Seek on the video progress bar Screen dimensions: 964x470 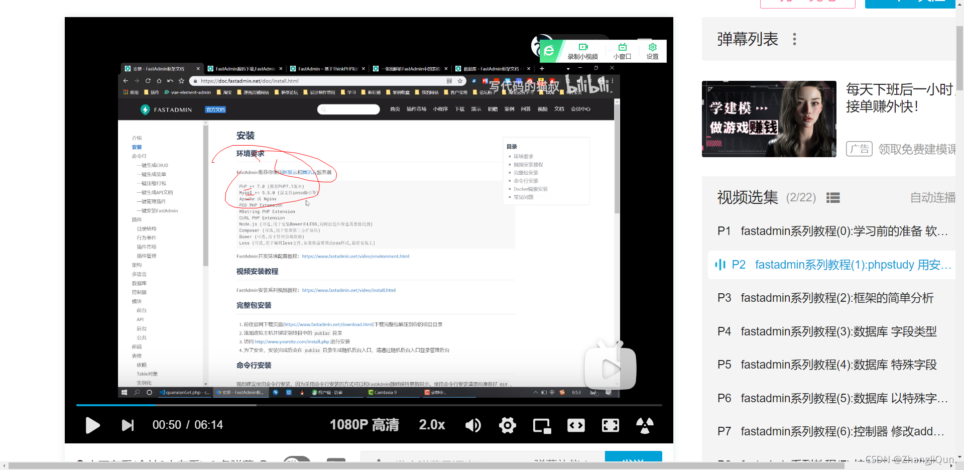(x=369, y=405)
